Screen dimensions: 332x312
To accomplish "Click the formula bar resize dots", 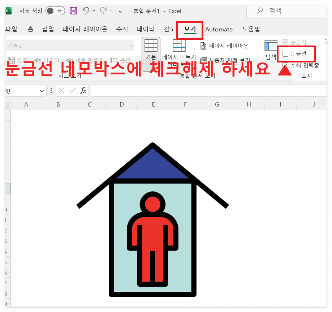I will tap(51, 91).
